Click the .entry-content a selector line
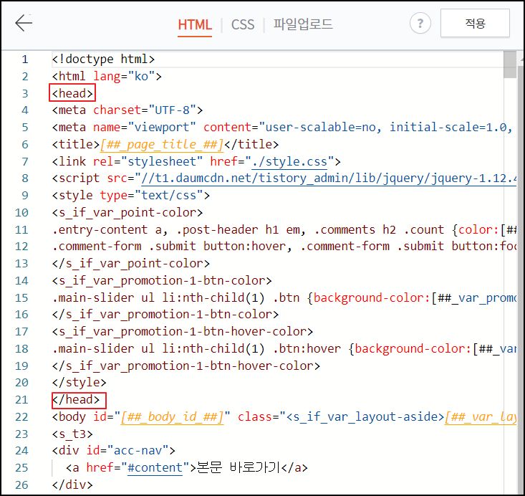525x496 pixels. pyautogui.click(x=284, y=229)
